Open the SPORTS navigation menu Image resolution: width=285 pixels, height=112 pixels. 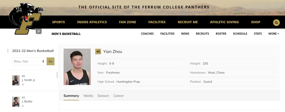[x=58, y=22]
